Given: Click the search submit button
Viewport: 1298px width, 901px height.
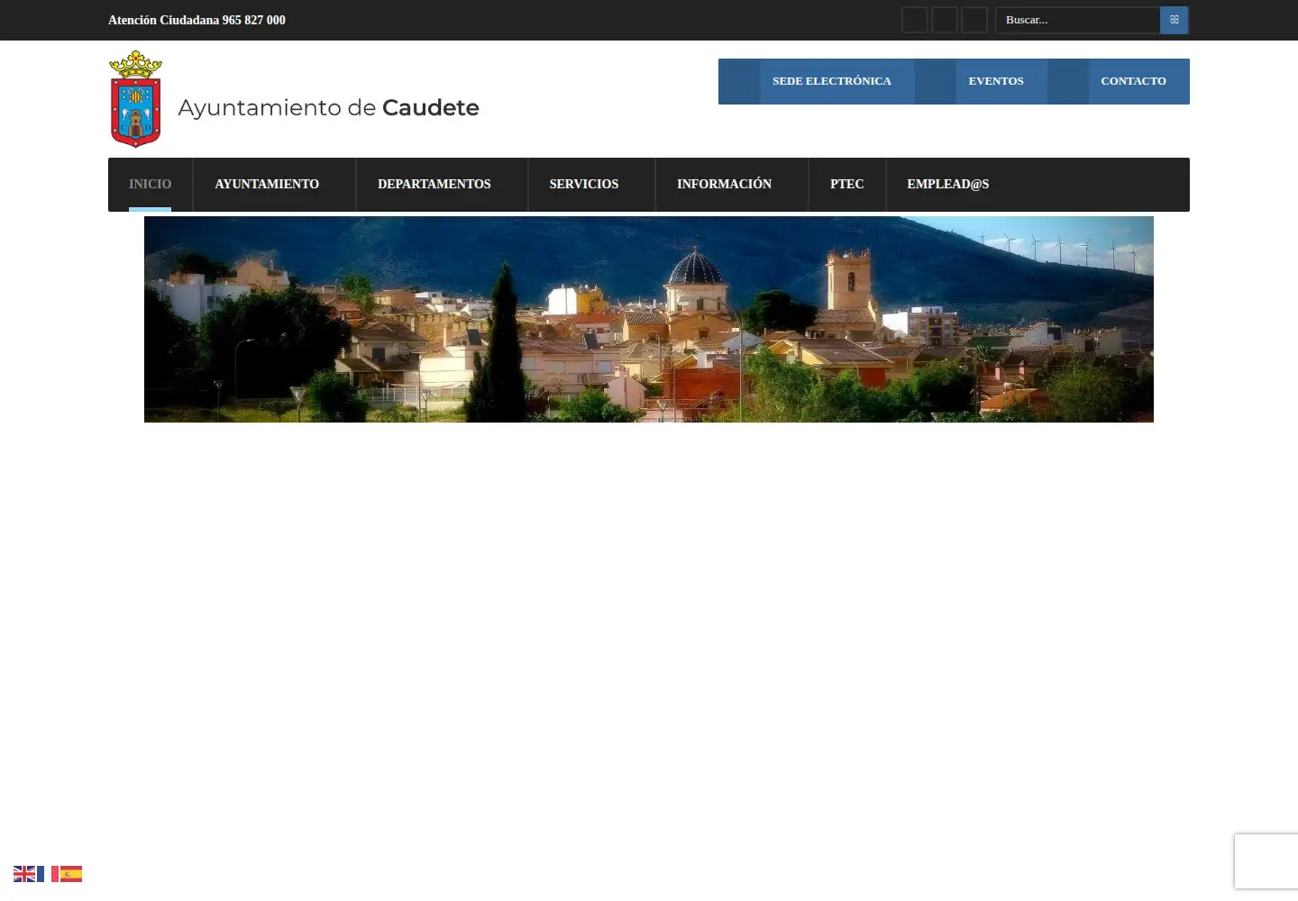Looking at the screenshot, I should 1174,20.
